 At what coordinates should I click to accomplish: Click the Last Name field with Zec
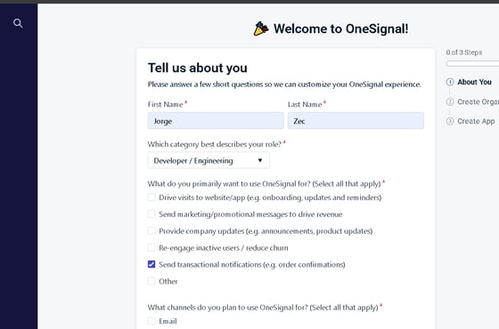pyautogui.click(x=356, y=121)
